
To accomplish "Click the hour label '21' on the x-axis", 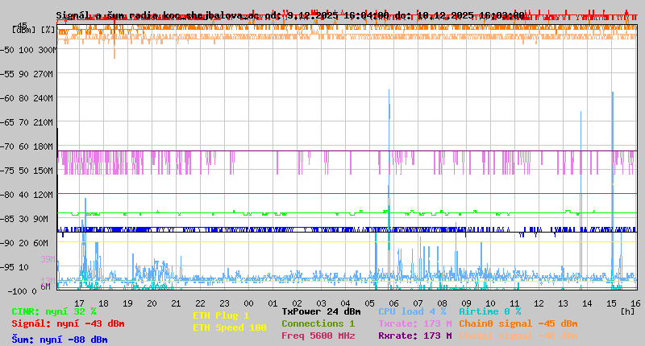I will tap(176, 303).
